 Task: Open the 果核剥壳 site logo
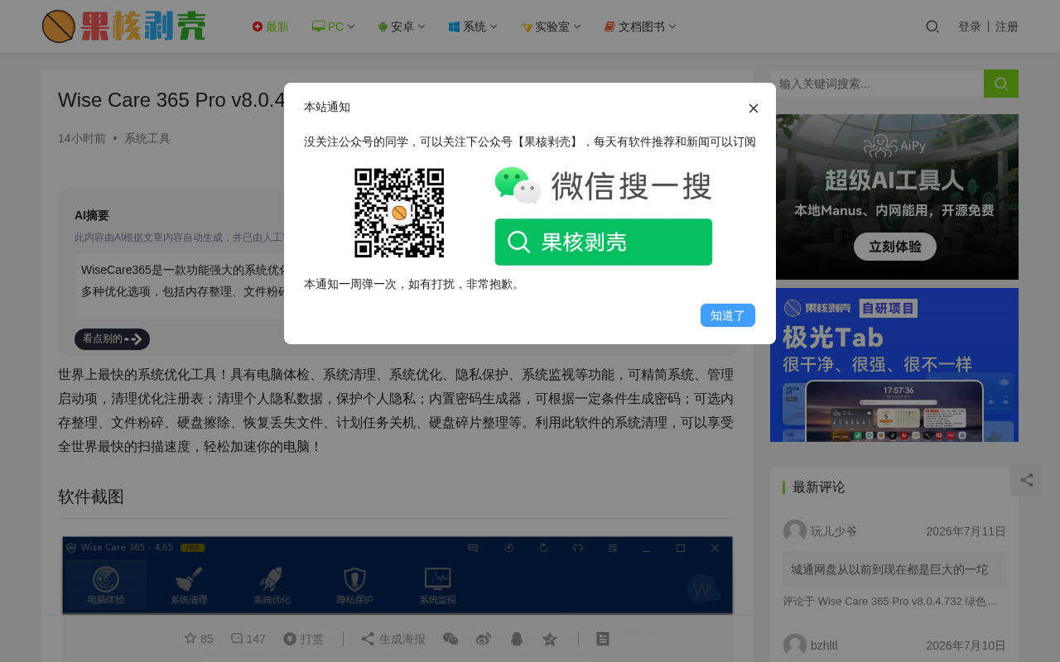pos(124,26)
